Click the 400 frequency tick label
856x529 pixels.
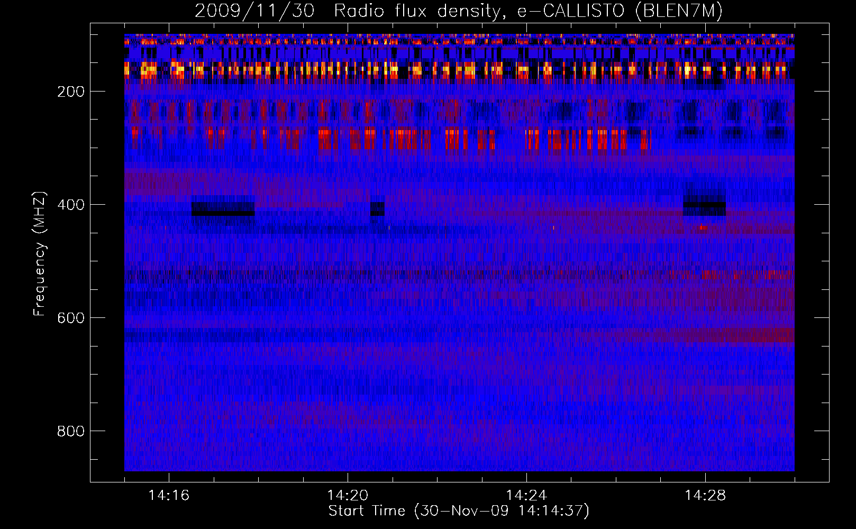71,205
